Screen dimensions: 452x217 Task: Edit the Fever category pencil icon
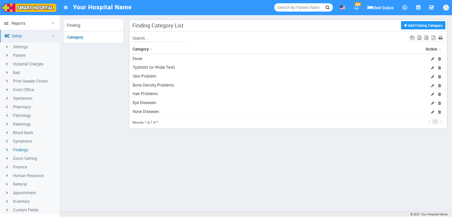click(x=432, y=59)
